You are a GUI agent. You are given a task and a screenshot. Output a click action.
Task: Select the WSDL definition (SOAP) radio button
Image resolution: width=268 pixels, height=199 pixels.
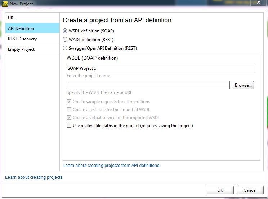pyautogui.click(x=65, y=31)
